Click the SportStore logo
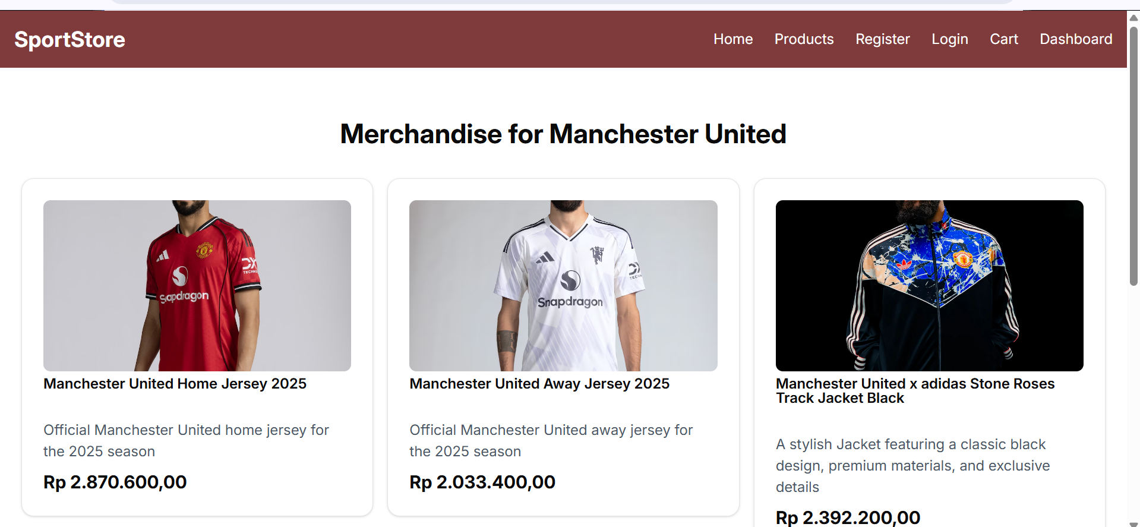 pos(70,40)
